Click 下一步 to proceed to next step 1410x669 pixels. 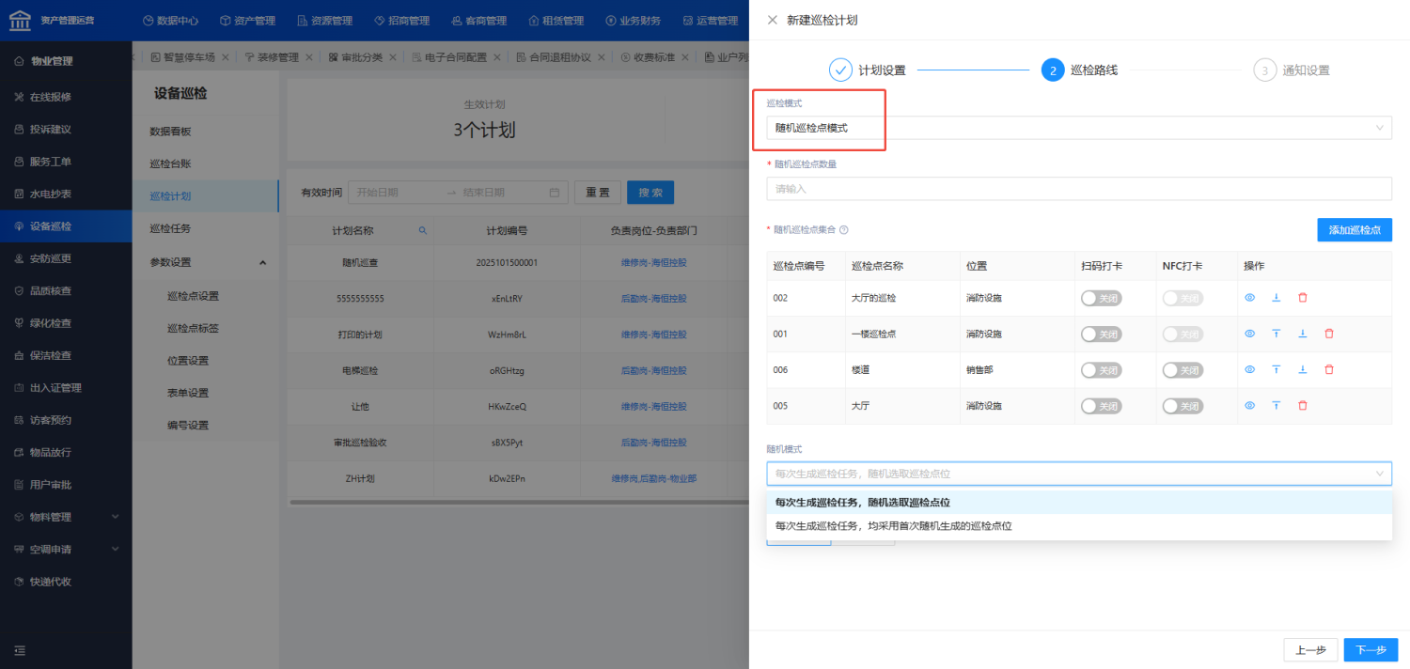click(1371, 650)
